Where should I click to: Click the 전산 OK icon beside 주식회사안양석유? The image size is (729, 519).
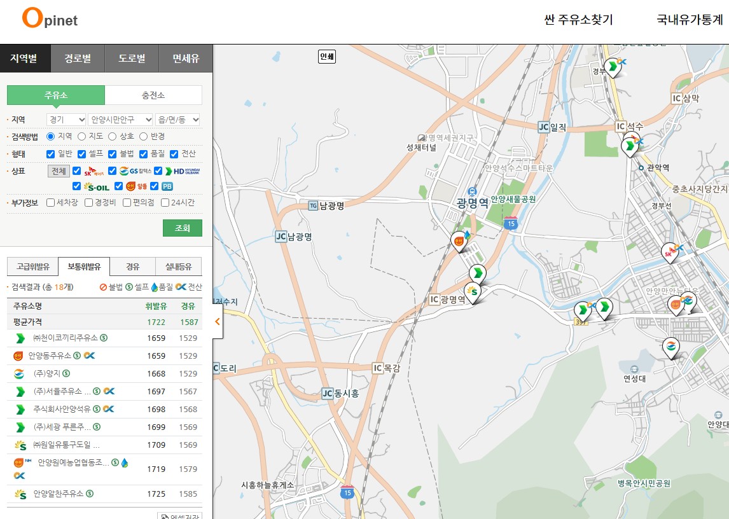coord(108,409)
